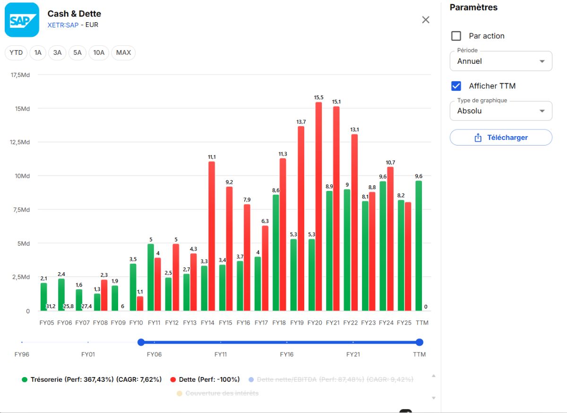567x413 pixels.
Task: Click the green Trésorerie legend dot
Action: click(25, 379)
